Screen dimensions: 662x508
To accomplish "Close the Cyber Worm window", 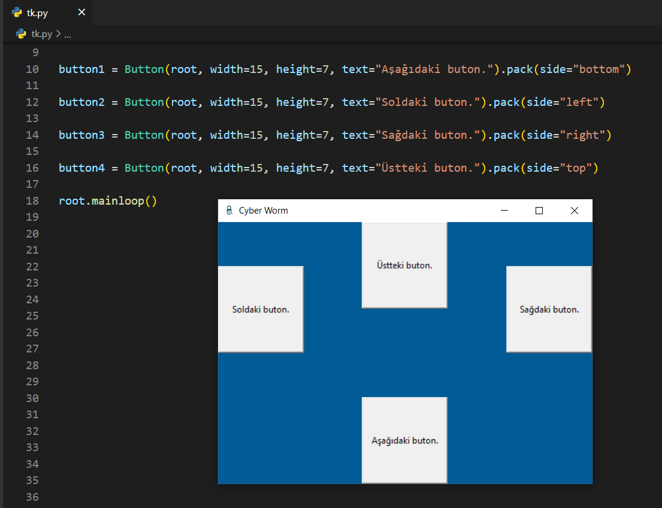I will click(575, 211).
